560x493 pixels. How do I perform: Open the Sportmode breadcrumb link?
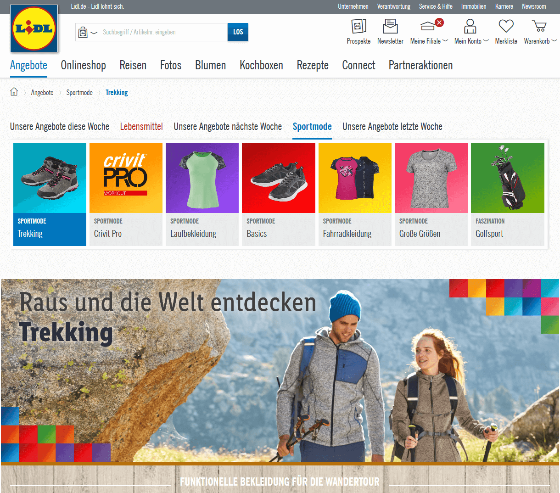[79, 93]
